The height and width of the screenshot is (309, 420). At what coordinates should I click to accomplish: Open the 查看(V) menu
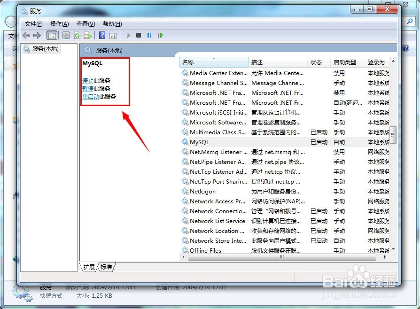pos(86,24)
